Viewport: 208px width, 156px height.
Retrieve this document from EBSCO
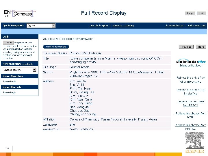click(191, 103)
